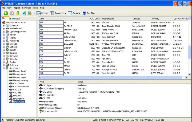This screenshot has width=192, height=122.
Task: Select the Atom HT result row
Action: pyautogui.click(x=113, y=44)
